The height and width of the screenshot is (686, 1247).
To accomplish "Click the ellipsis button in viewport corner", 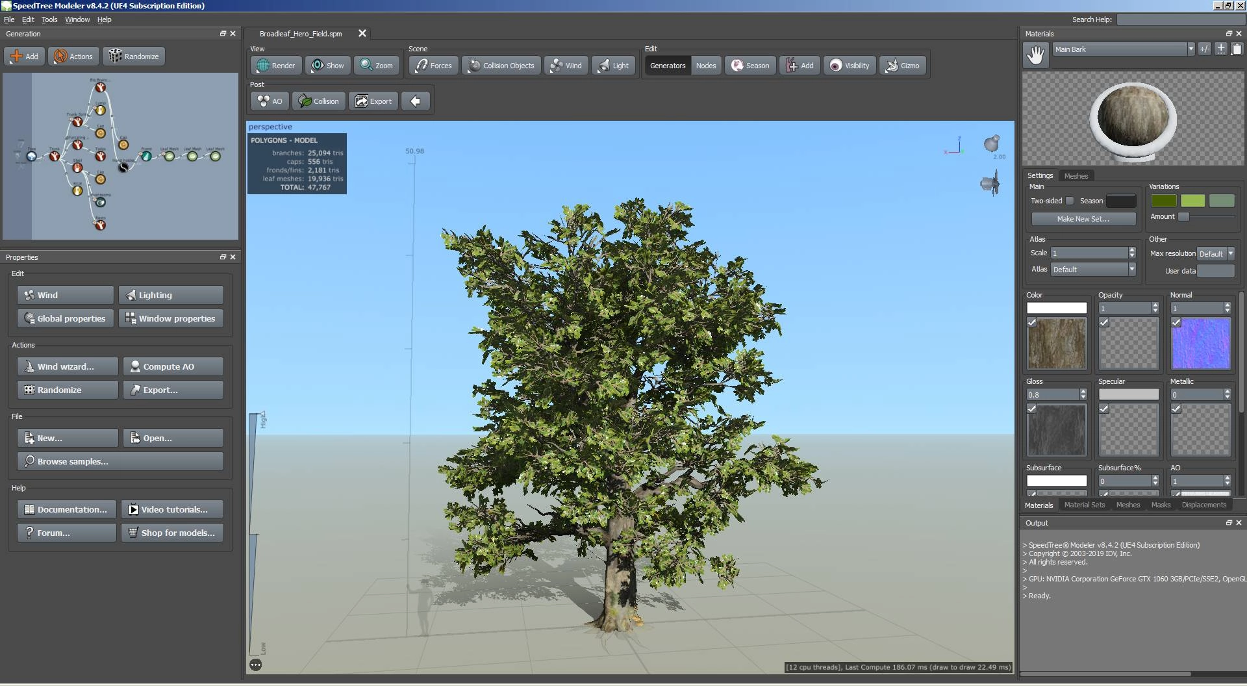I will (x=256, y=665).
